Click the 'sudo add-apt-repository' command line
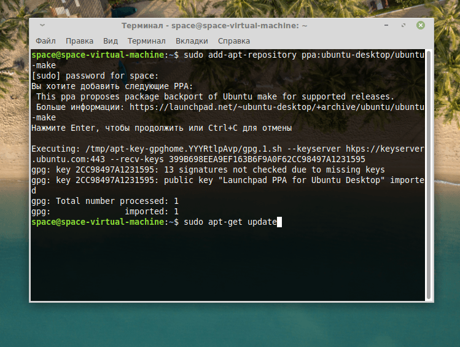460x347 pixels. [304, 55]
